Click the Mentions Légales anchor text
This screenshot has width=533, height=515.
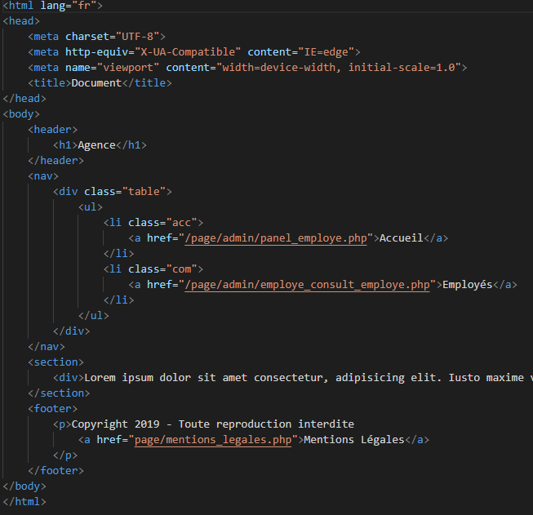[353, 440]
